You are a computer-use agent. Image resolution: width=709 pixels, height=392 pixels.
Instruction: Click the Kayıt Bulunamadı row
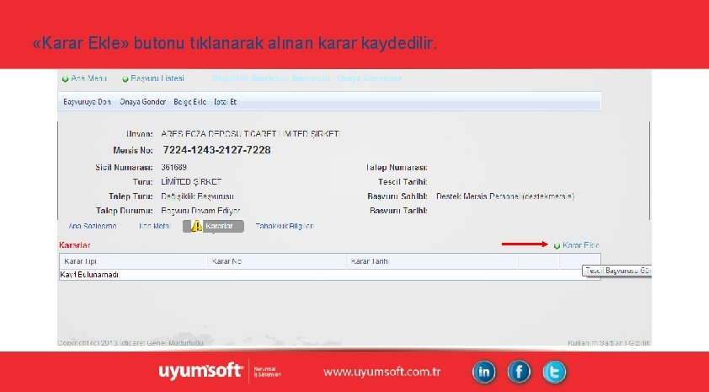(x=330, y=275)
